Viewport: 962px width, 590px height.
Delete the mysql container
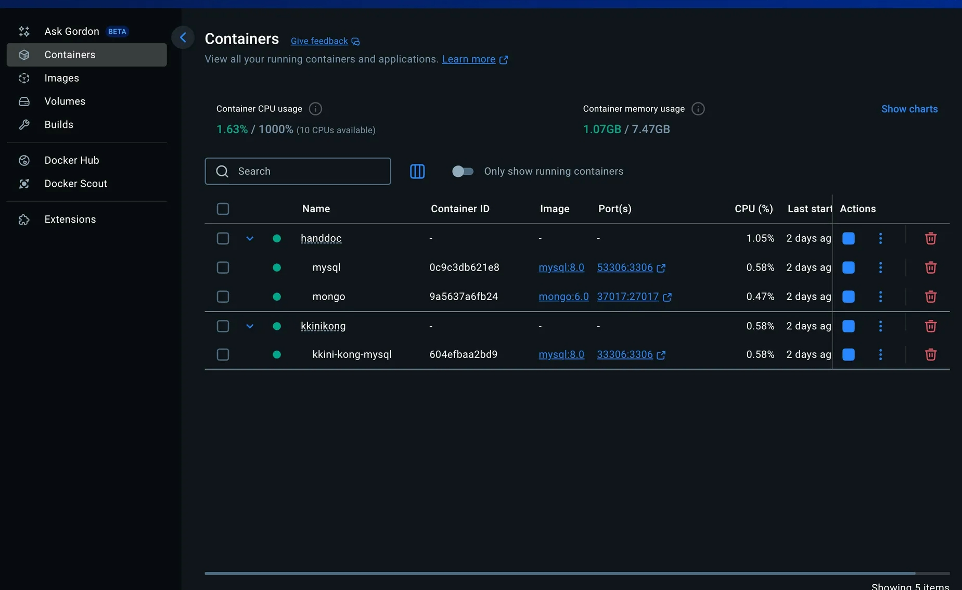pos(931,267)
